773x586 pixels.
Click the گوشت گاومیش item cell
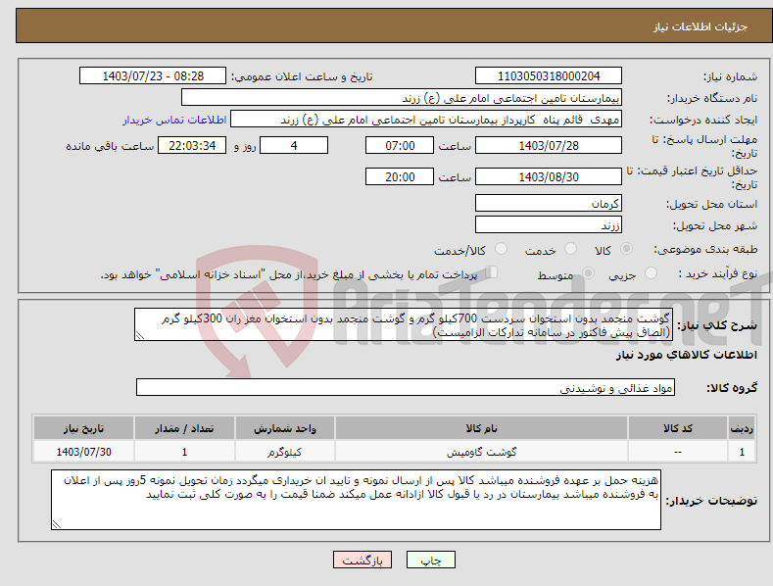click(x=481, y=452)
